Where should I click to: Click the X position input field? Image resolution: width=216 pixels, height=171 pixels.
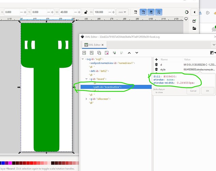coord(12,12)
